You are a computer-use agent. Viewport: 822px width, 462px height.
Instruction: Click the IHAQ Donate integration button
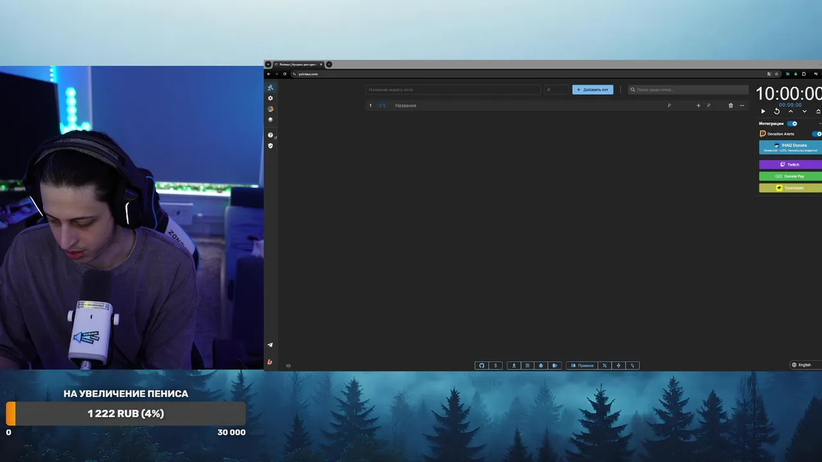[x=791, y=148]
